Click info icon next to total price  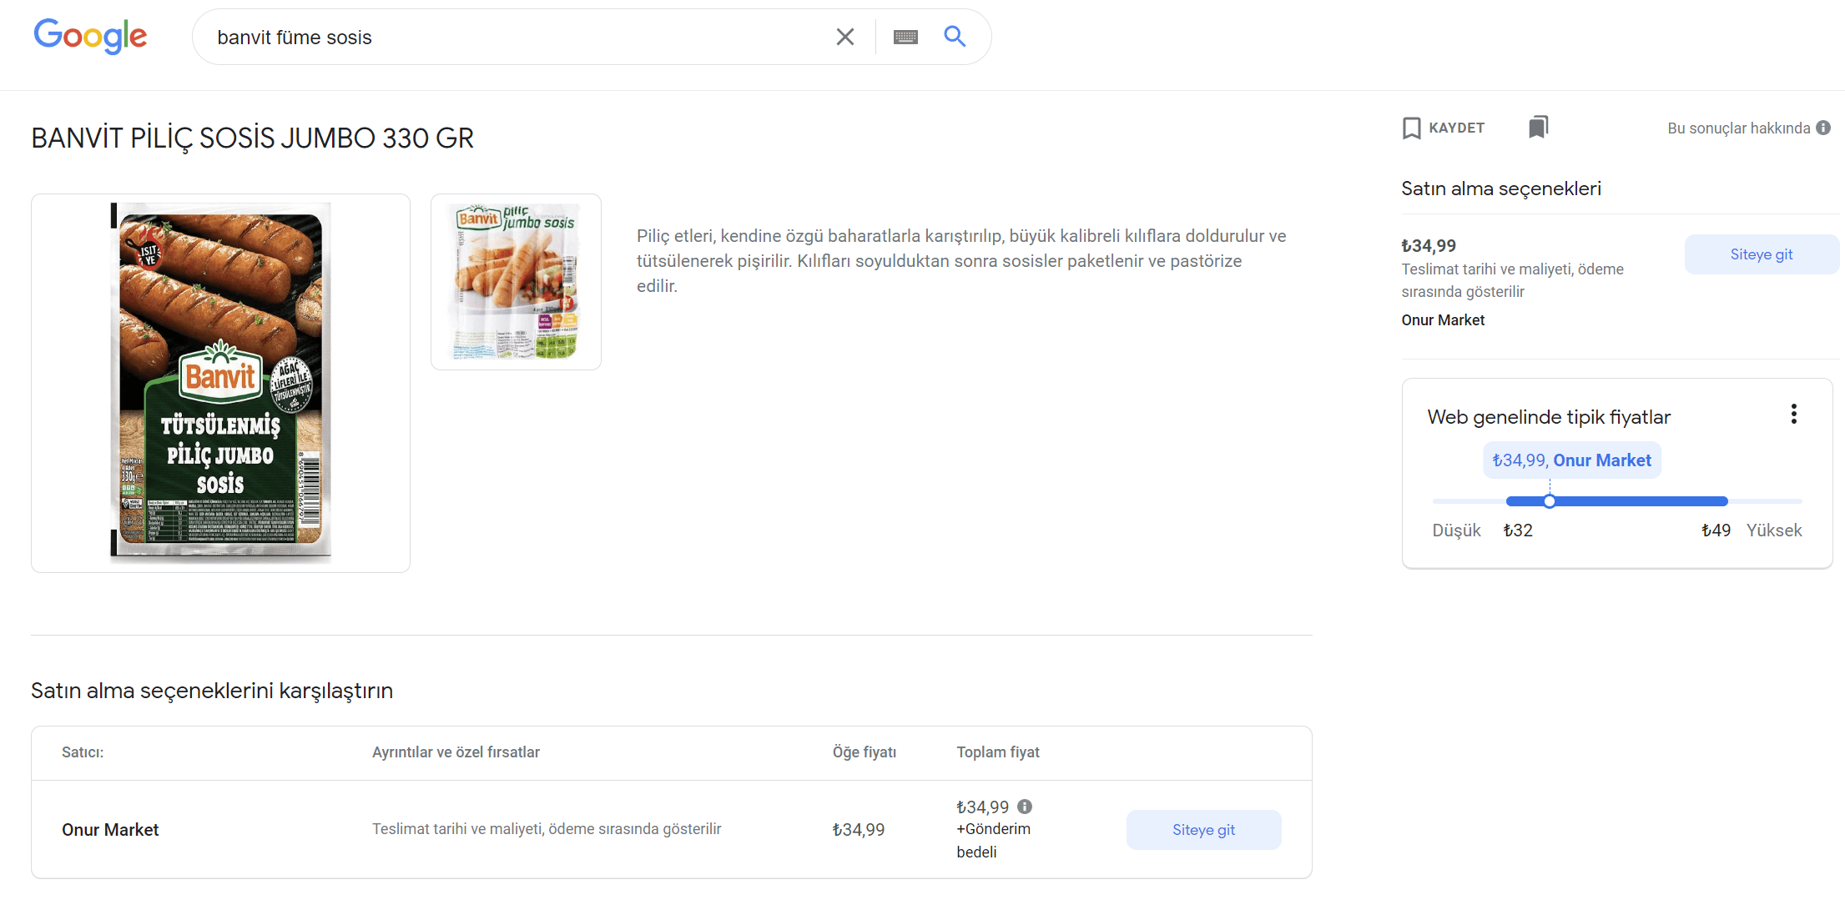click(1025, 807)
